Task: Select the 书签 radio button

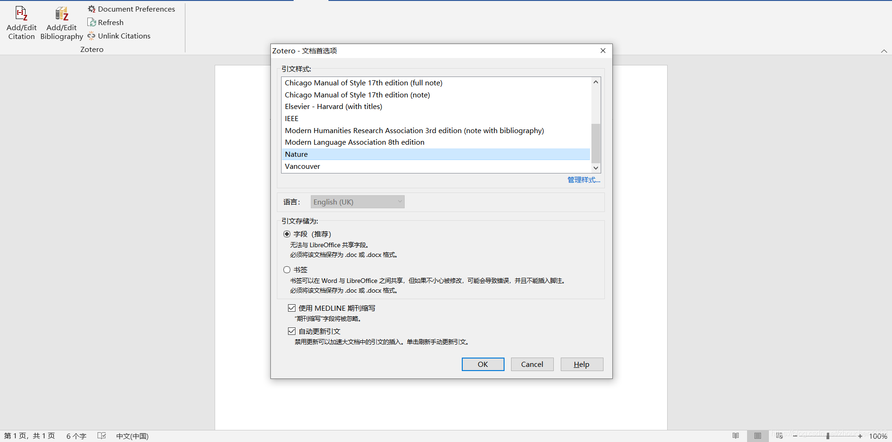Action: 287,269
